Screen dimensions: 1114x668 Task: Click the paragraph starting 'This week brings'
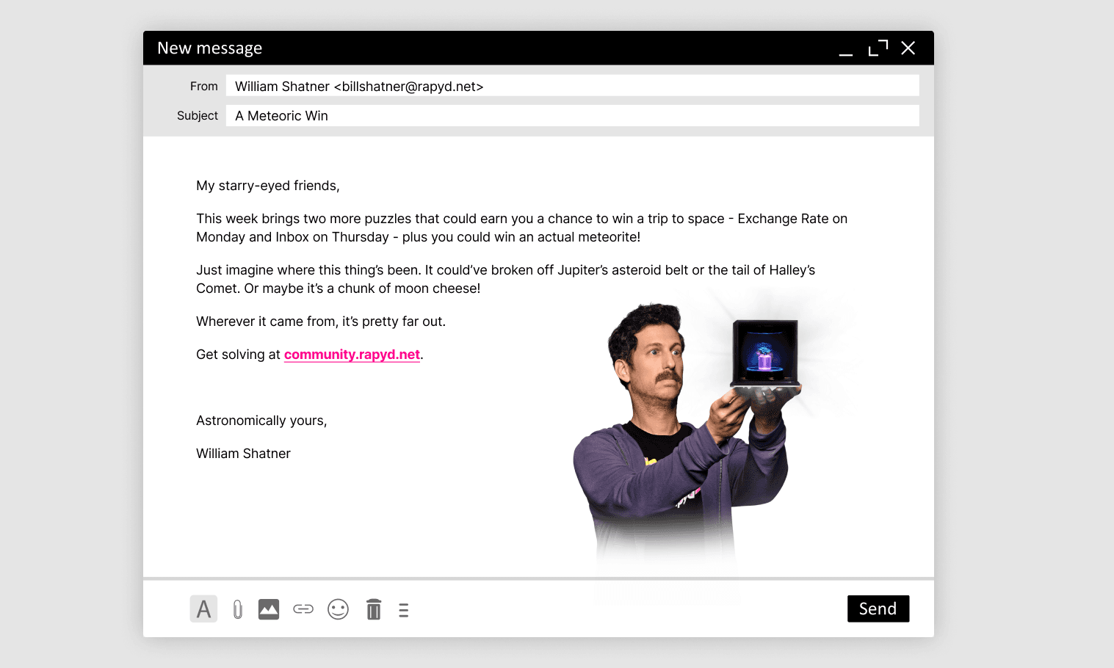(521, 228)
